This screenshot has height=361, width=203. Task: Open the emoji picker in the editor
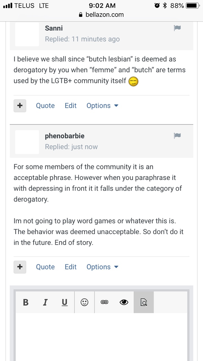[x=84, y=302]
